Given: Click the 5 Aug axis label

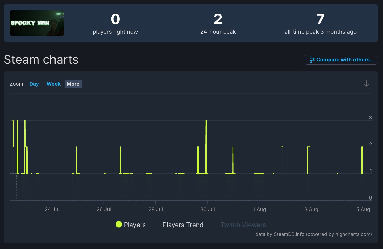Looking at the screenshot, I should click(363, 209).
